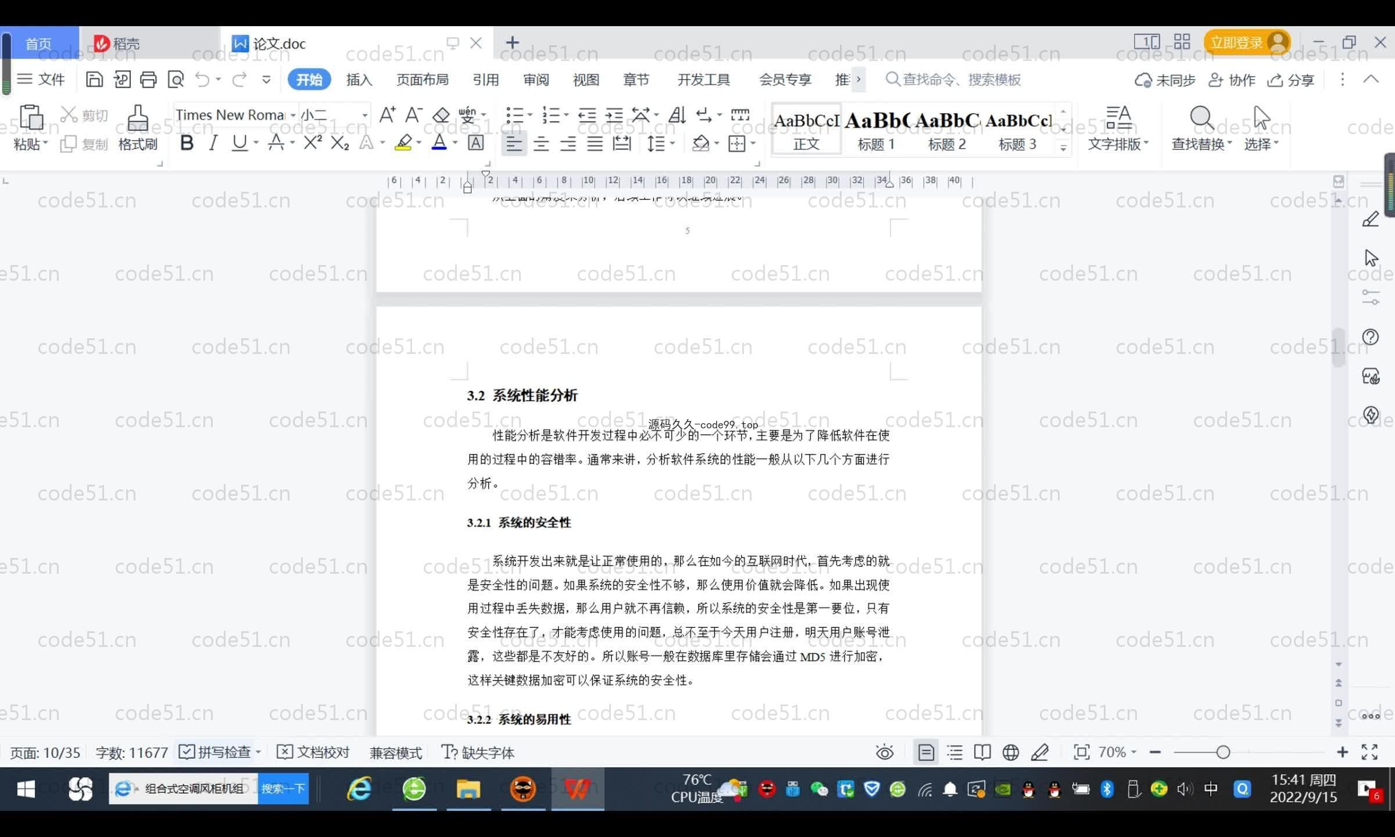The height and width of the screenshot is (837, 1395).
Task: Expand numbered list options arrow
Action: [x=566, y=115]
